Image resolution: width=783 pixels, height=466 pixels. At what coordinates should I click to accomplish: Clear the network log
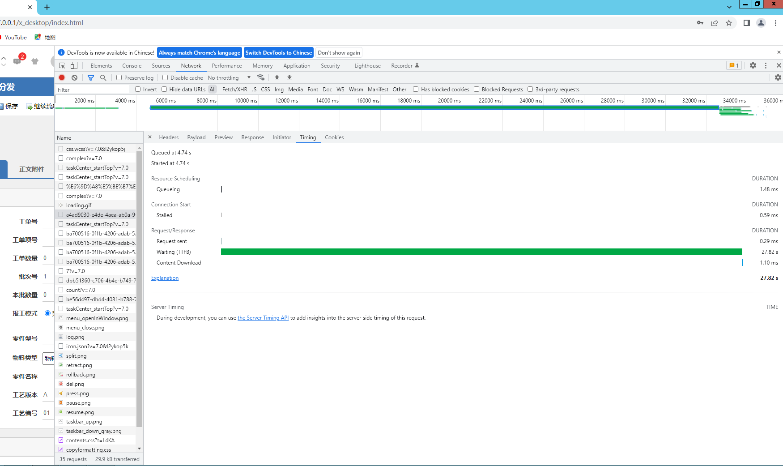(75, 77)
